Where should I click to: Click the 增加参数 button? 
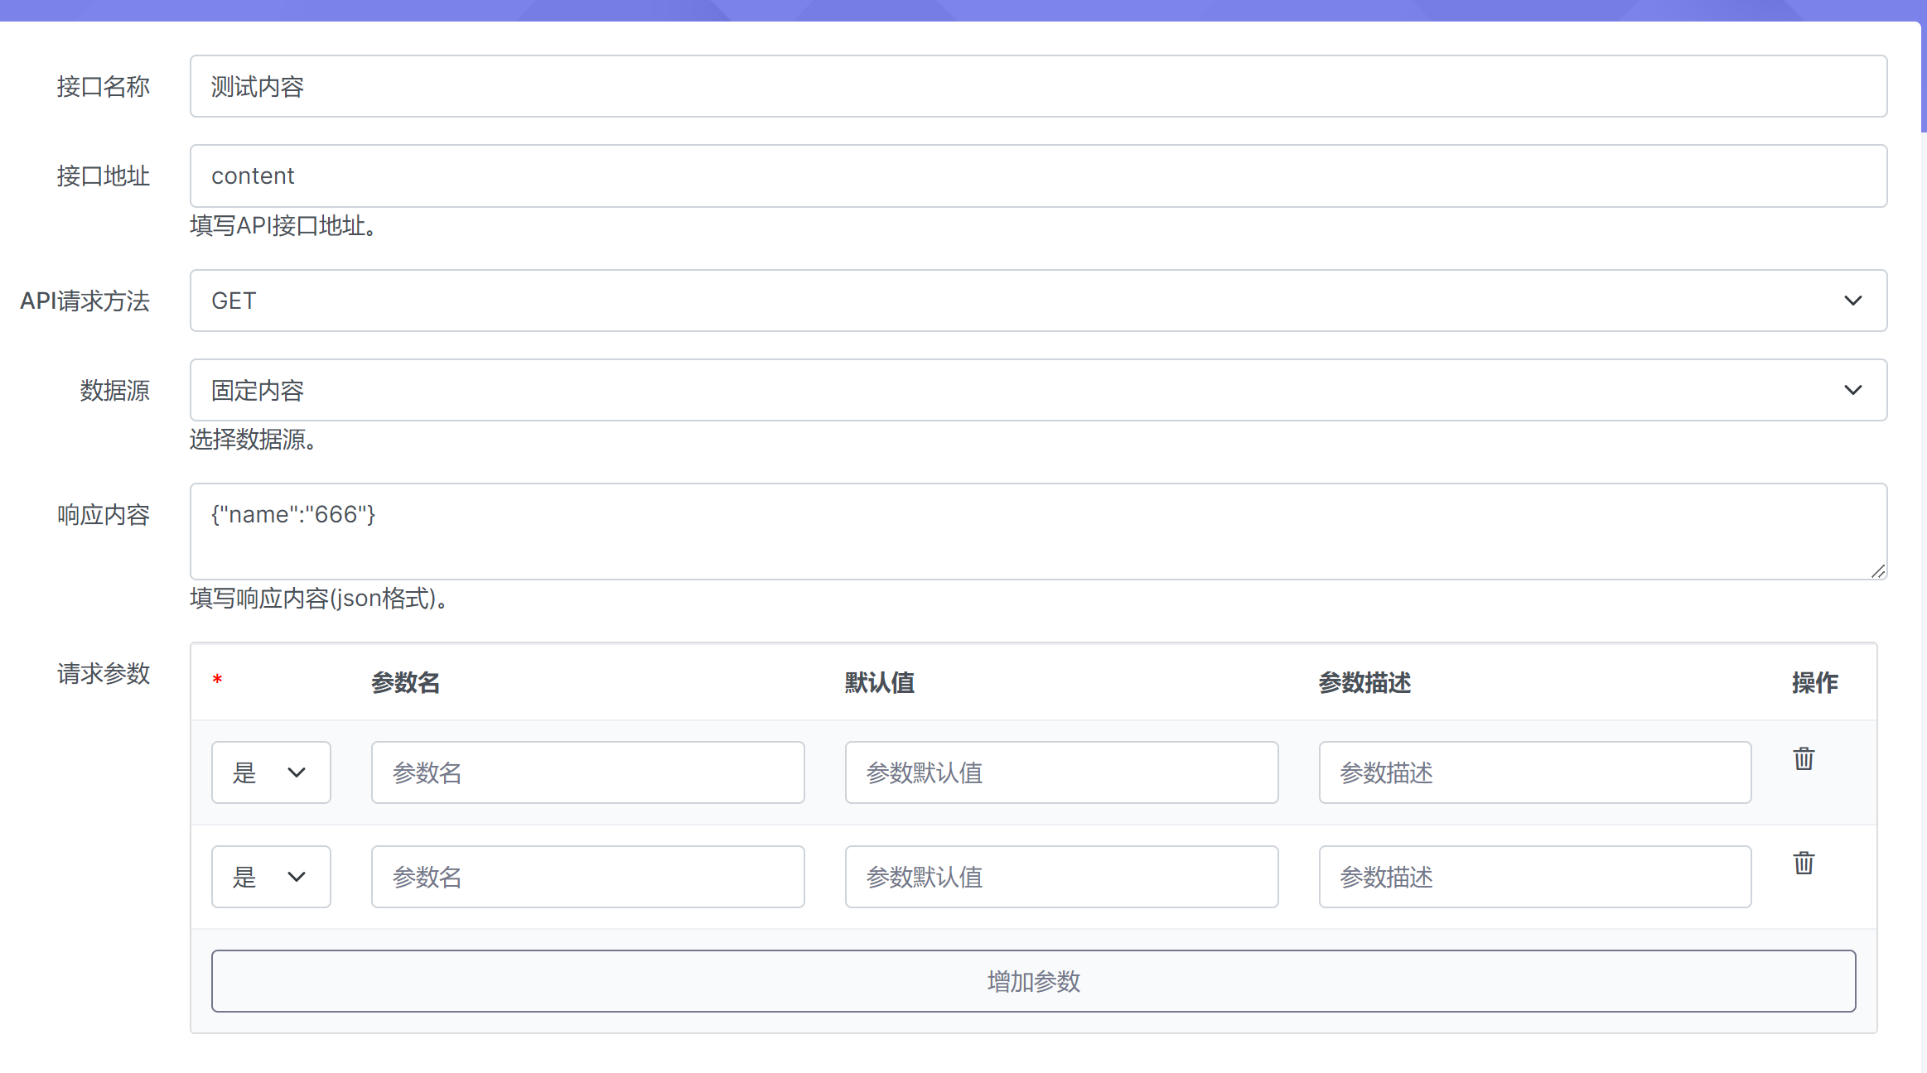[x=1033, y=981]
